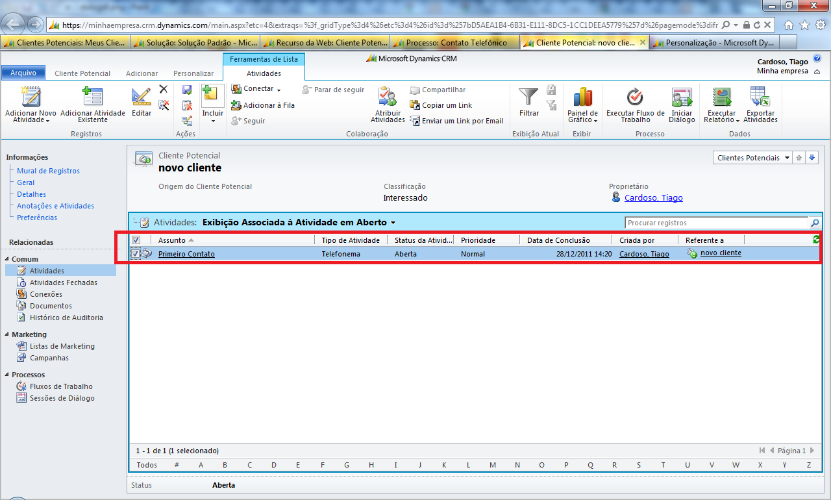The width and height of the screenshot is (831, 500).
Task: Switch to the Personalizar ribbon tab
Action: (x=193, y=73)
